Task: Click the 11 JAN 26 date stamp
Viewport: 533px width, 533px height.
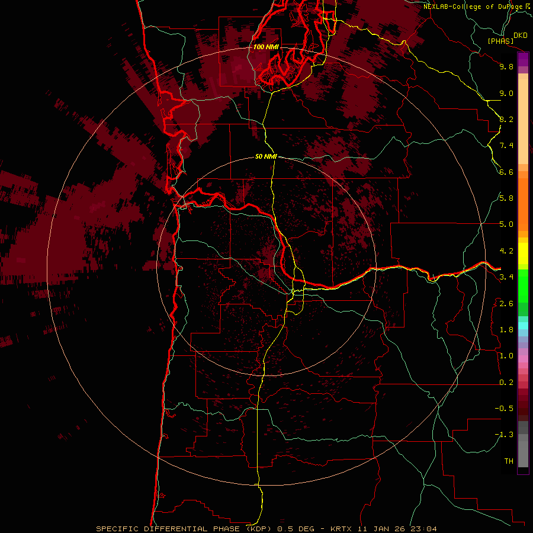Action: pos(382,529)
